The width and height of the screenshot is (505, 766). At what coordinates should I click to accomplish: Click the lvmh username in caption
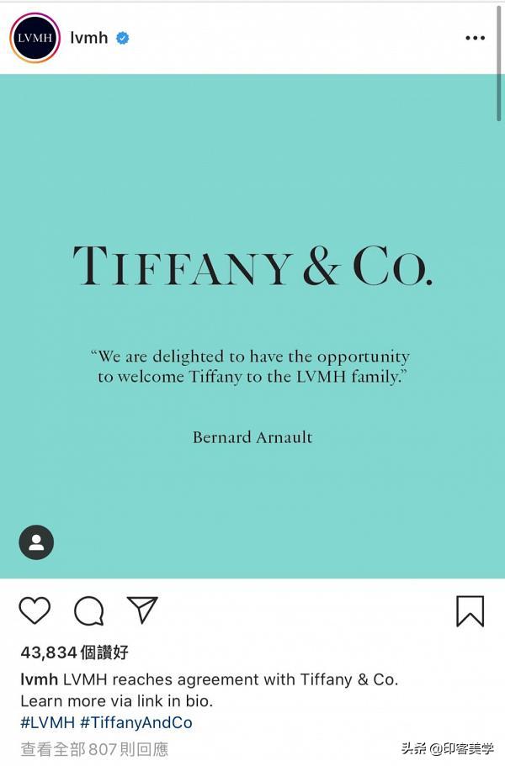[x=39, y=679]
